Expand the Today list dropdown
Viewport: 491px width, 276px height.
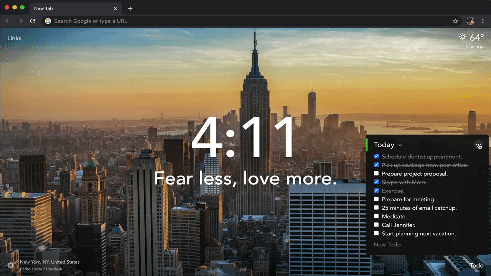[400, 145]
